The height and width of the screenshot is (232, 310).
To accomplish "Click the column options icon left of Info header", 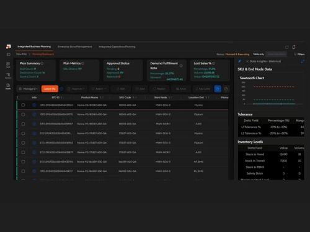I will [17, 97].
